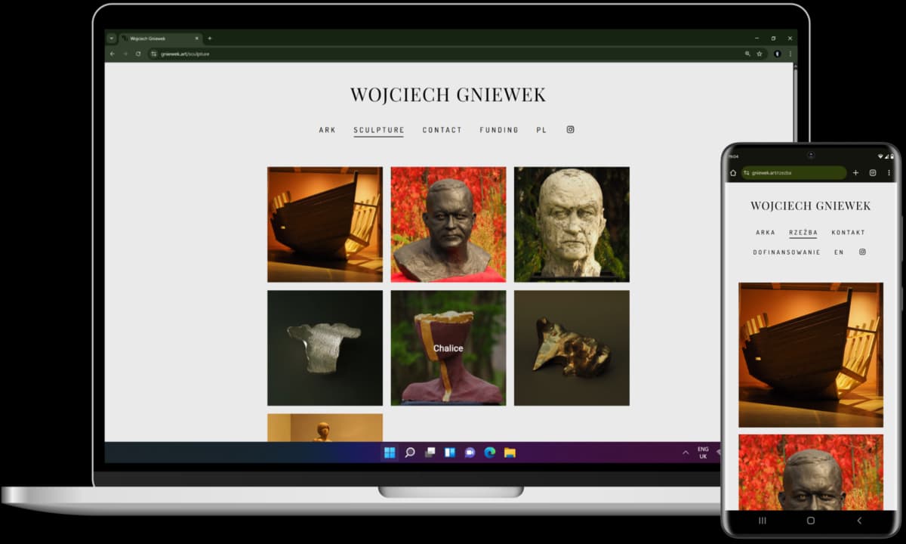Open the mobile browser three-dot menu

click(x=889, y=173)
